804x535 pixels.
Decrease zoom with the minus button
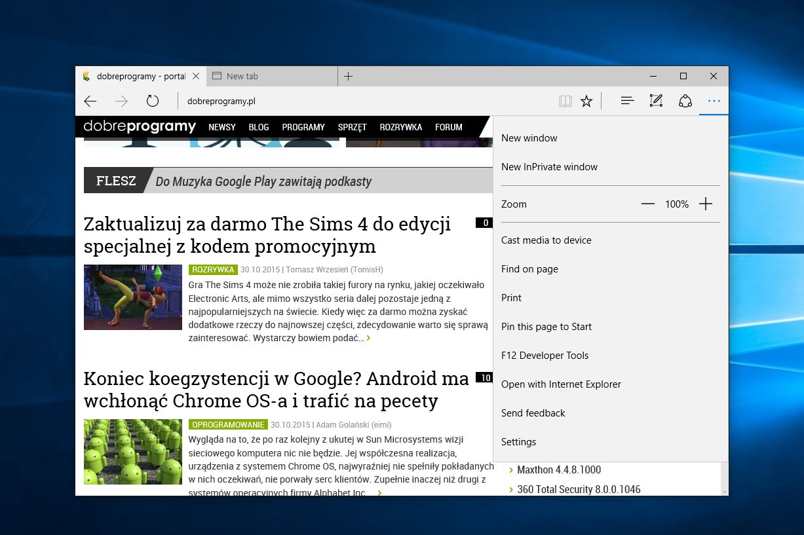pyautogui.click(x=648, y=204)
